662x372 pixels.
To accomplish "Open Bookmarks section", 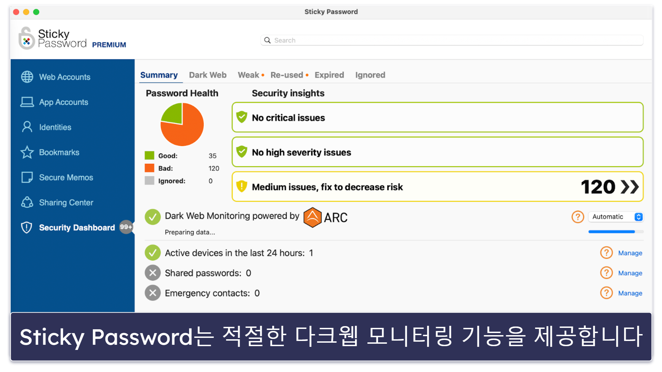I will [72, 152].
